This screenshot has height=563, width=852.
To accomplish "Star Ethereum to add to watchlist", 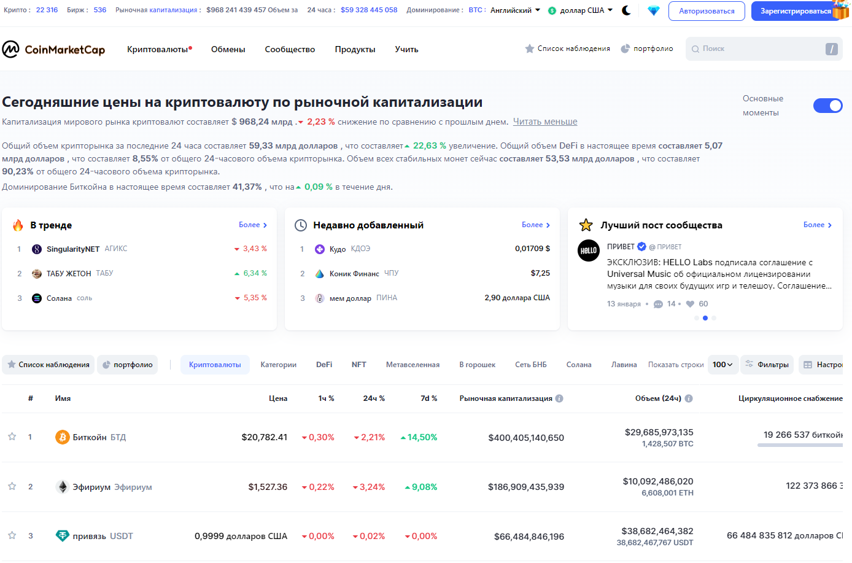I will 12,486.
